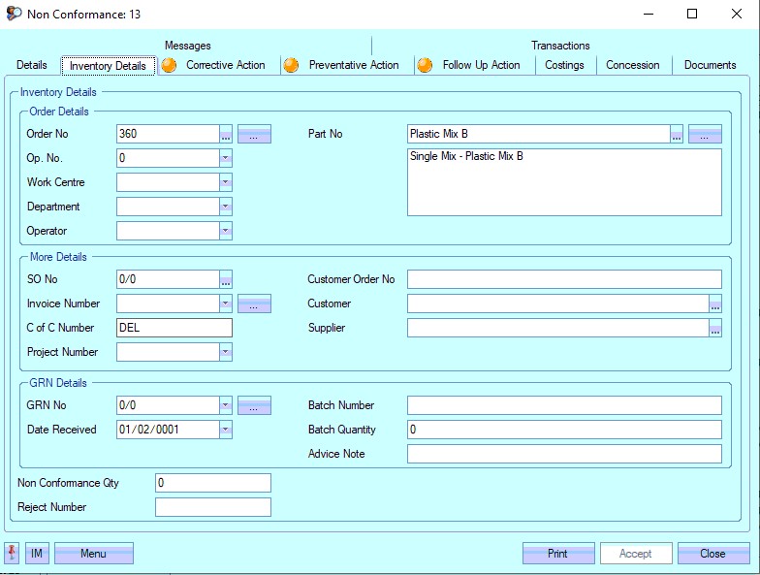Open the Project Number dropdown
This screenshot has width=760, height=575.
click(x=226, y=352)
